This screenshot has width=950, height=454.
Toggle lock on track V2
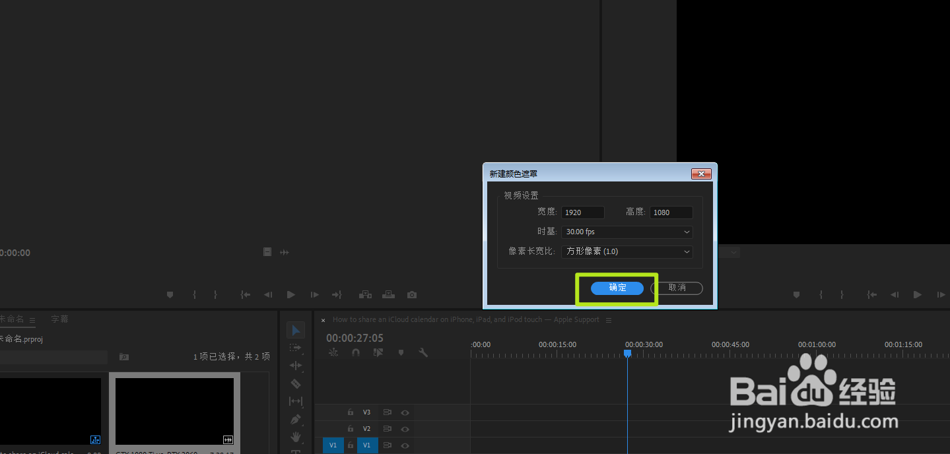click(351, 429)
